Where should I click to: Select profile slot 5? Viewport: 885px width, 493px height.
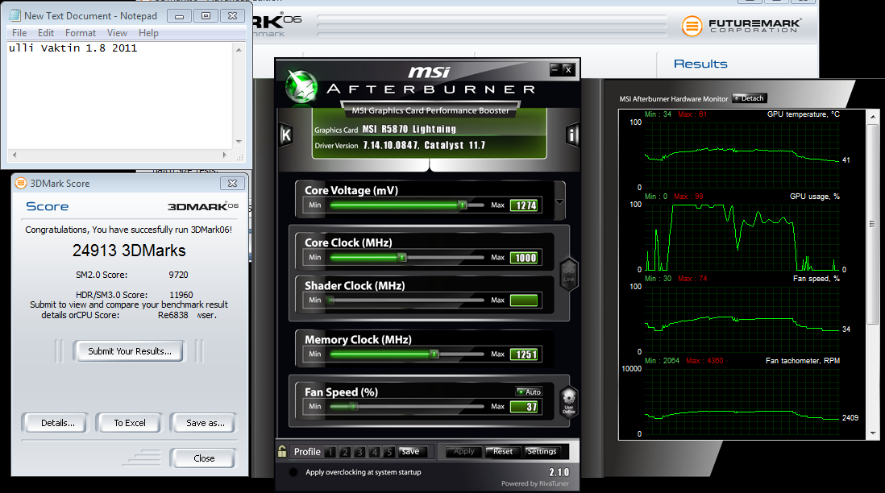389,452
